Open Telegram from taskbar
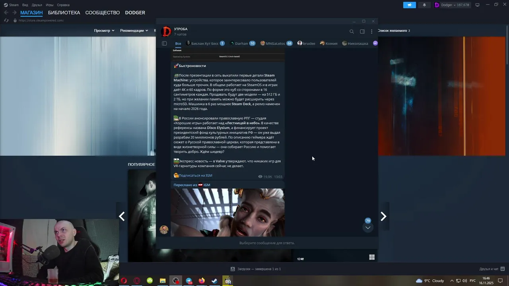The image size is (509, 286). pyautogui.click(x=189, y=281)
